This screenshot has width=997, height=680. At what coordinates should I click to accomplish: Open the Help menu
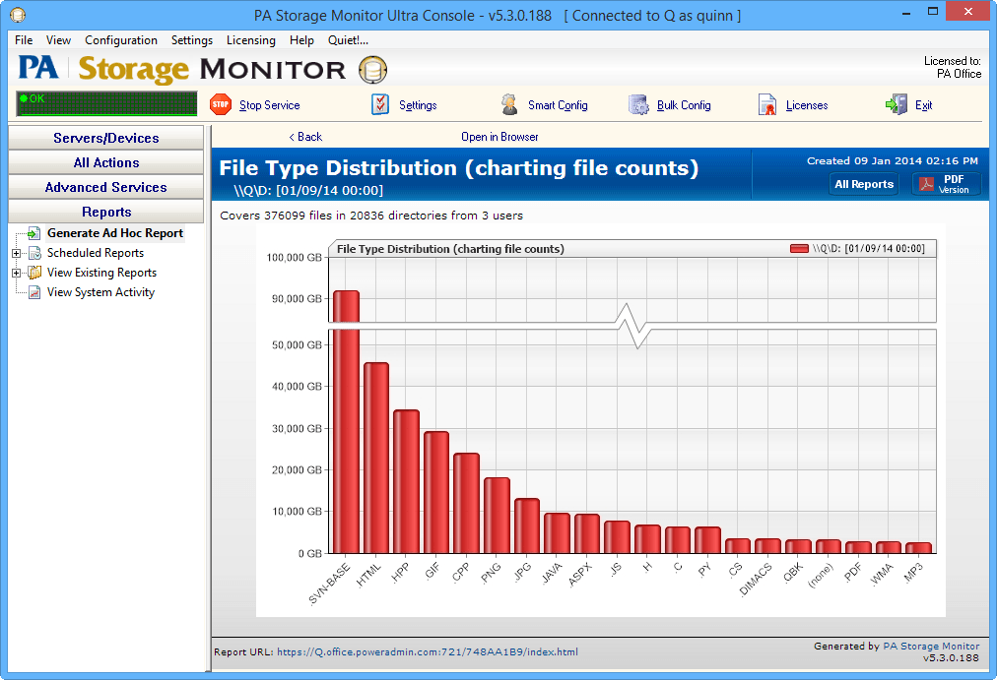click(301, 40)
